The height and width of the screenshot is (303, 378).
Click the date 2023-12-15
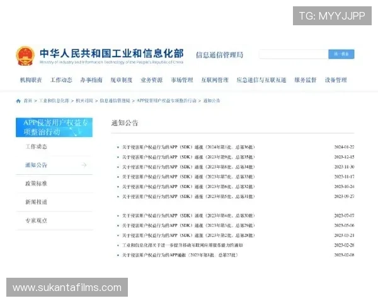[x=344, y=157]
